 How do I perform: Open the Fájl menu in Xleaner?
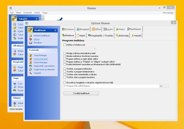(11, 13)
